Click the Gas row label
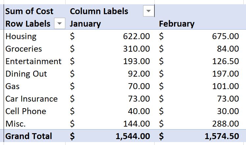This screenshot has width=246, height=145. (13, 86)
